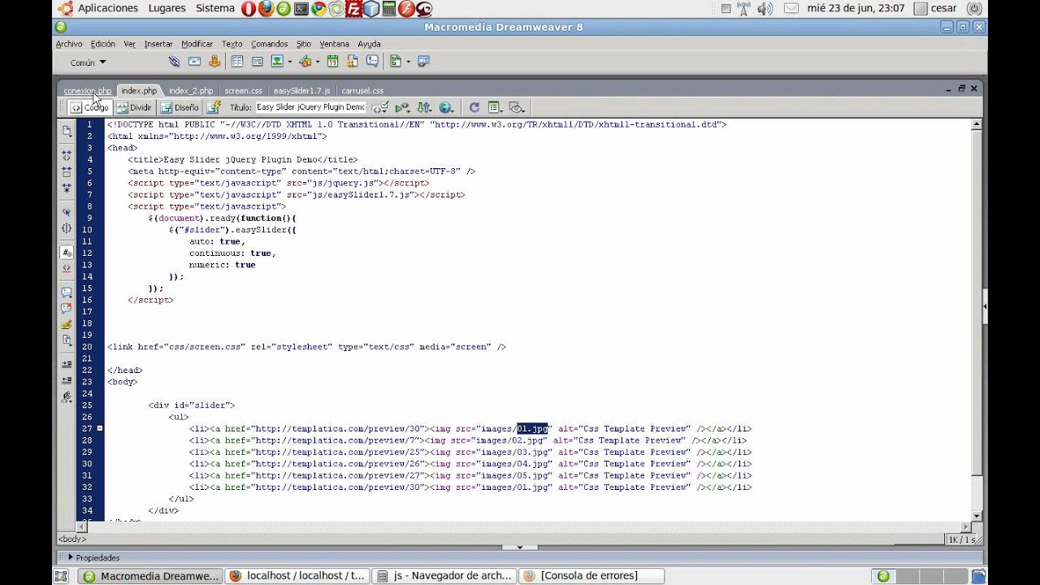Viewport: 1040px width, 585px height.
Task: Open the Común insert category dropdown
Action: click(x=87, y=63)
